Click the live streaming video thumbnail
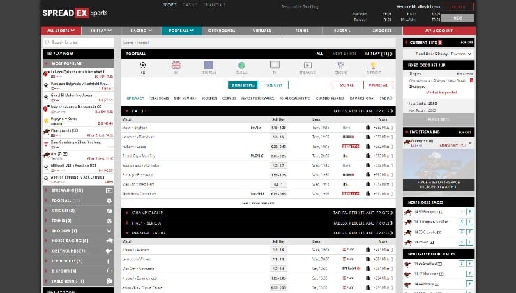This screenshot has height=293, width=516. [x=439, y=170]
